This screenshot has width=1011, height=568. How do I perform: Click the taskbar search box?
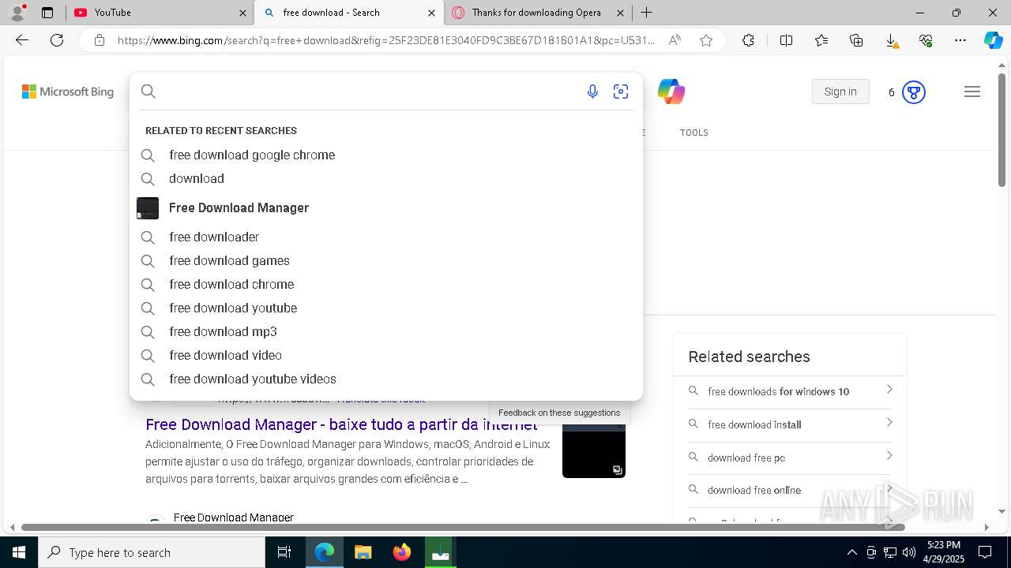click(152, 552)
